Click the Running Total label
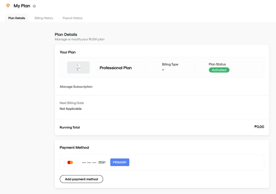 [70, 127]
